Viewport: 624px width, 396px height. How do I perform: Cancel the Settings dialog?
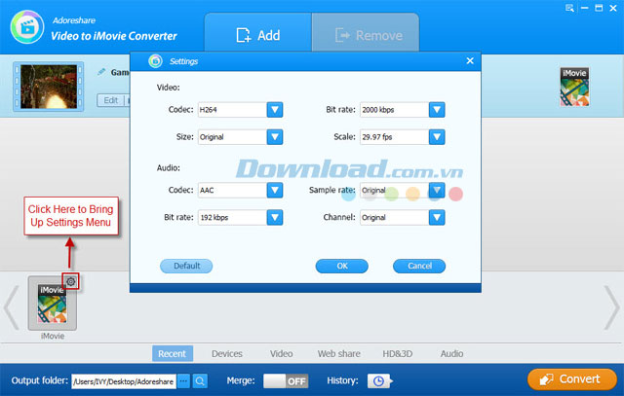(x=419, y=266)
